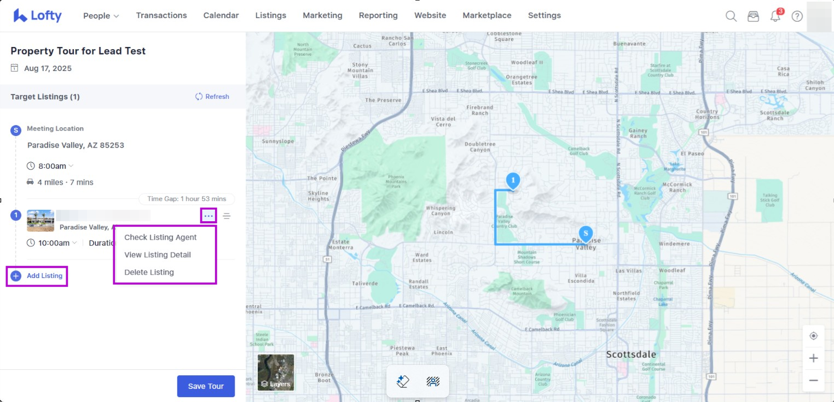
Task: Select View Listing Detail option
Action: point(158,255)
